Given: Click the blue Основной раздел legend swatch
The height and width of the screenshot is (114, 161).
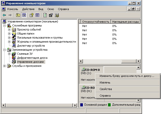Looking at the screenshot, I should pyautogui.click(x=81, y=104).
